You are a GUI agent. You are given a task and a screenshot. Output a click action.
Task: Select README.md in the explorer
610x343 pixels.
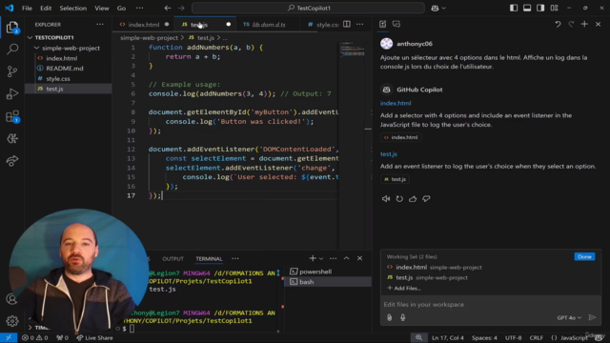tap(65, 69)
